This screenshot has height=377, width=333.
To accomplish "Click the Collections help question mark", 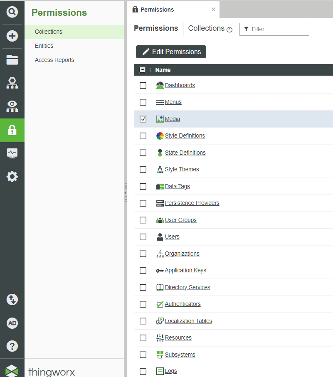I will click(230, 29).
